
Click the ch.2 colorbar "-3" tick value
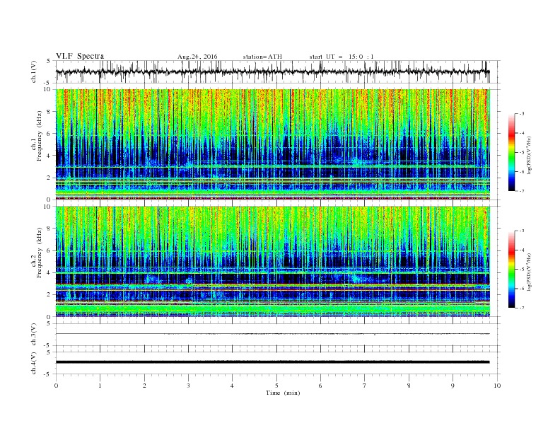(522, 231)
